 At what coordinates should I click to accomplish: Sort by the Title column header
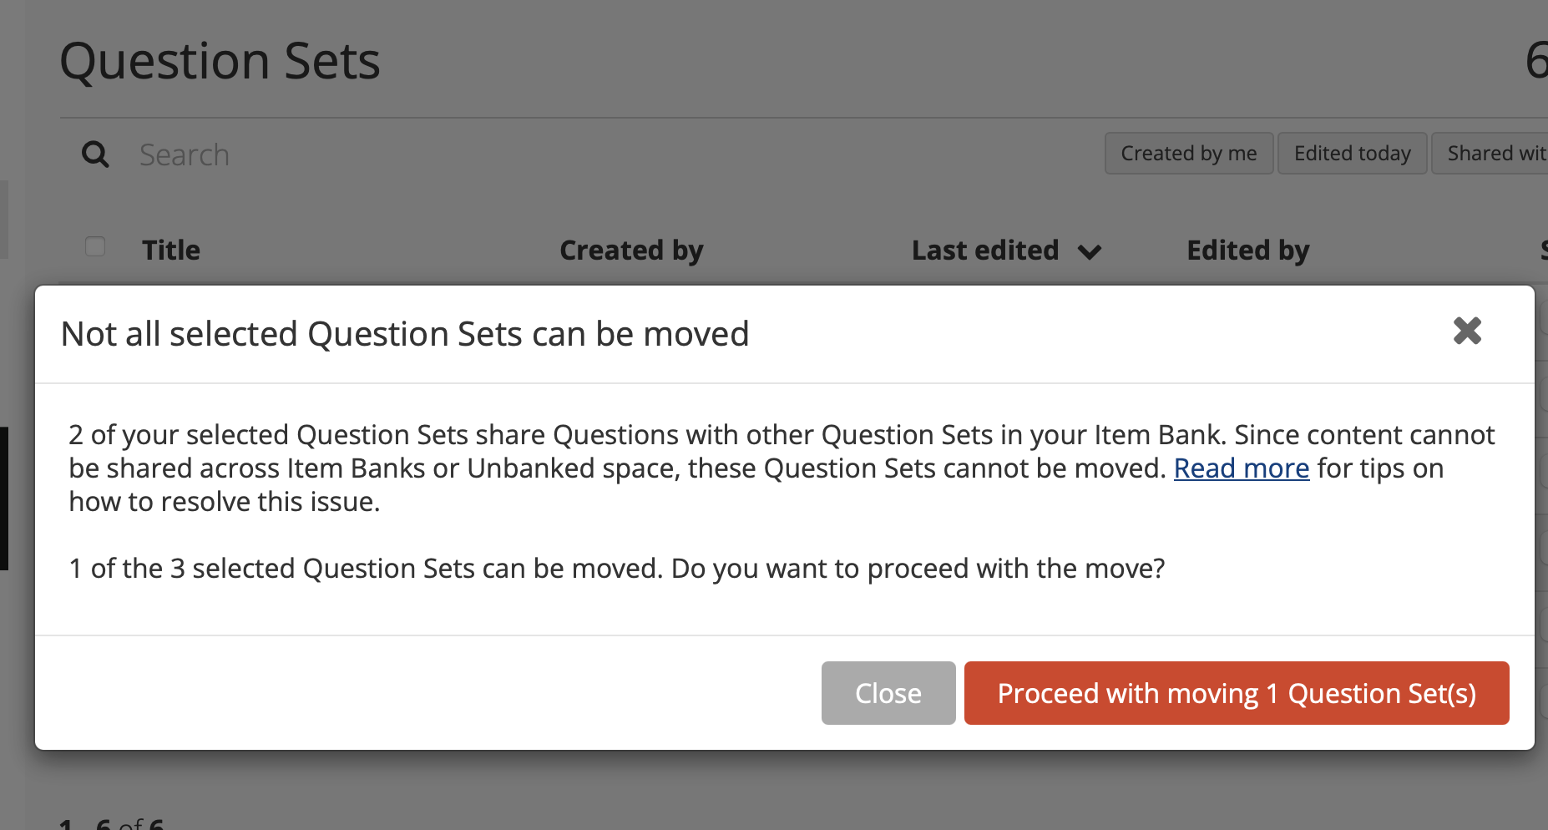pyautogui.click(x=171, y=251)
